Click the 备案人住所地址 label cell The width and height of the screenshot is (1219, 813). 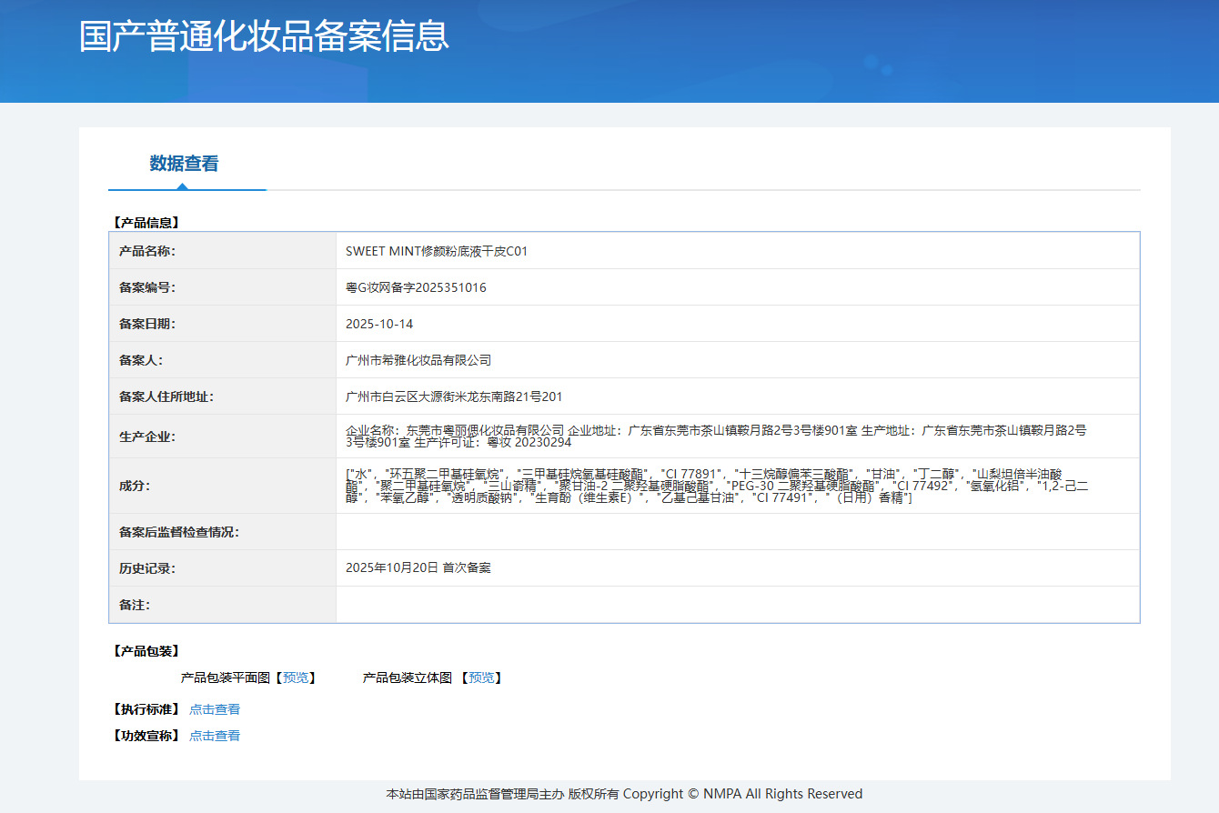[223, 396]
